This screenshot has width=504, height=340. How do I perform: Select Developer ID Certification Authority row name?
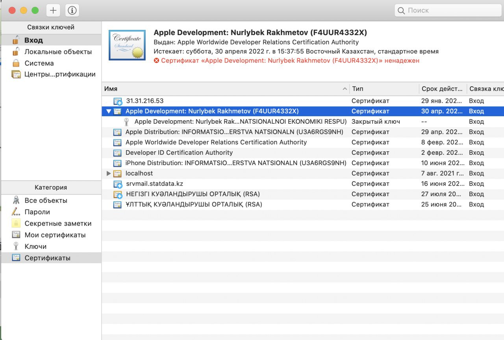point(179,152)
